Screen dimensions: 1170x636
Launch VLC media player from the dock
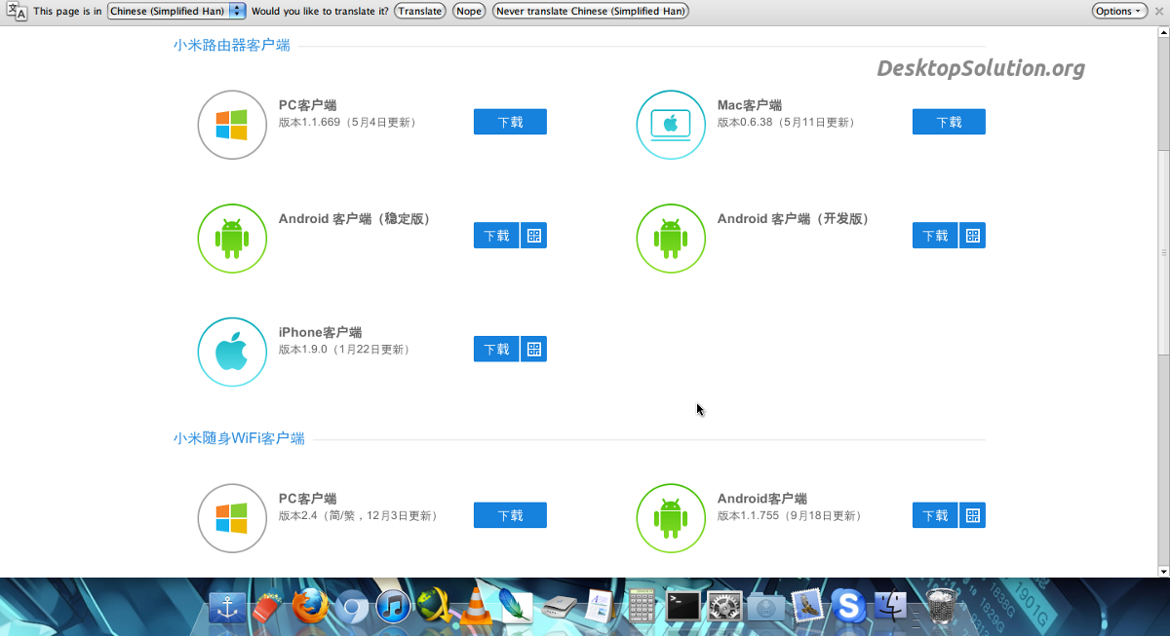click(476, 606)
